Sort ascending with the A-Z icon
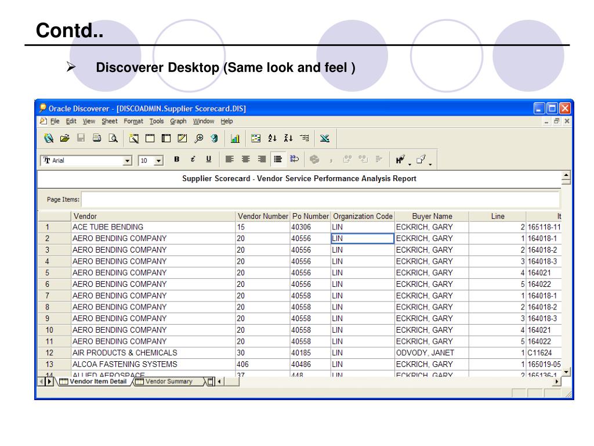 click(x=272, y=138)
